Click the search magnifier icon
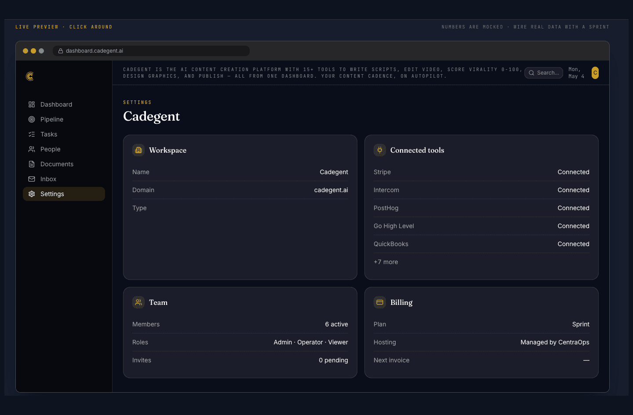The height and width of the screenshot is (415, 633). pyautogui.click(x=531, y=73)
